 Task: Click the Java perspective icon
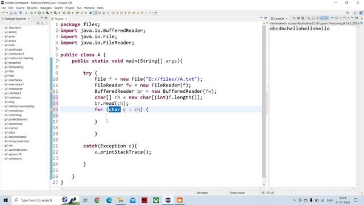point(361,13)
